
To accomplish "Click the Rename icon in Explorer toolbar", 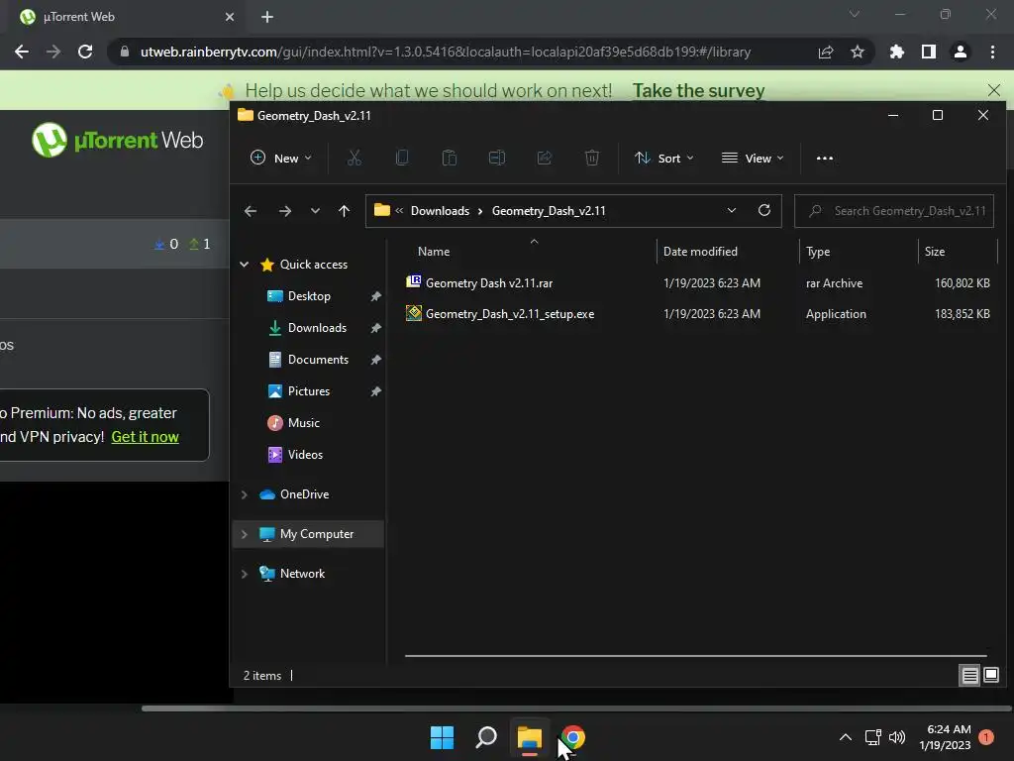I will tap(497, 158).
